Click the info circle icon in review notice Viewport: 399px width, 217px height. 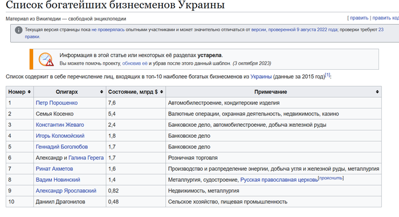pyautogui.click(x=19, y=30)
